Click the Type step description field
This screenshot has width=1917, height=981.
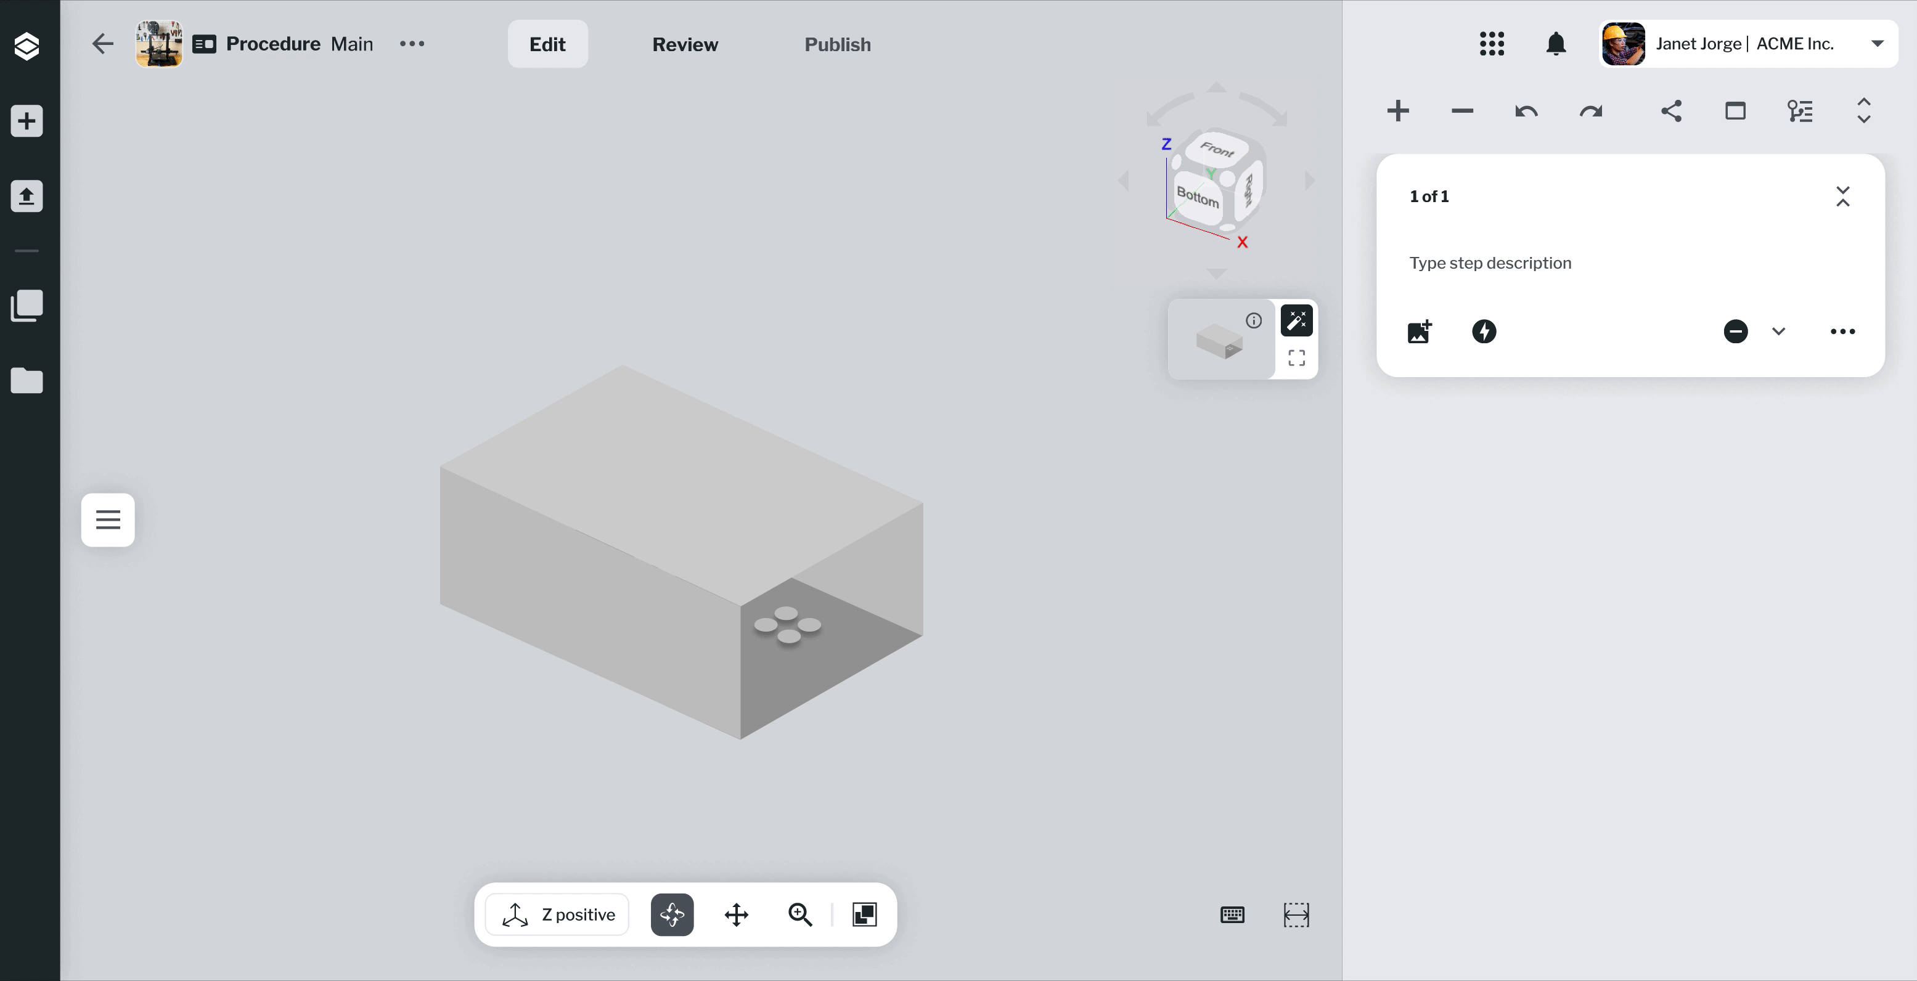tap(1490, 263)
